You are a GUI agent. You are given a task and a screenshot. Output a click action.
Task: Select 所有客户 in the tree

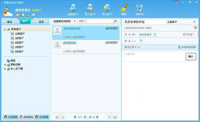[x=16, y=29]
